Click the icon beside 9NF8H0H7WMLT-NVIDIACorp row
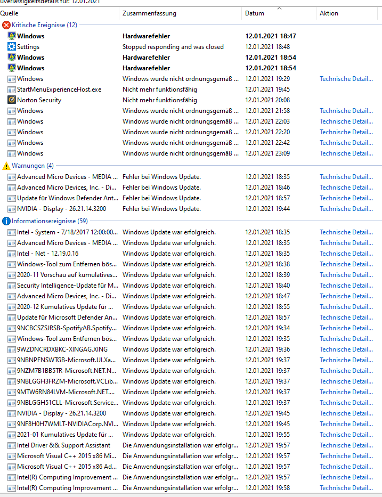This screenshot has width=382, height=497. (x=12, y=425)
